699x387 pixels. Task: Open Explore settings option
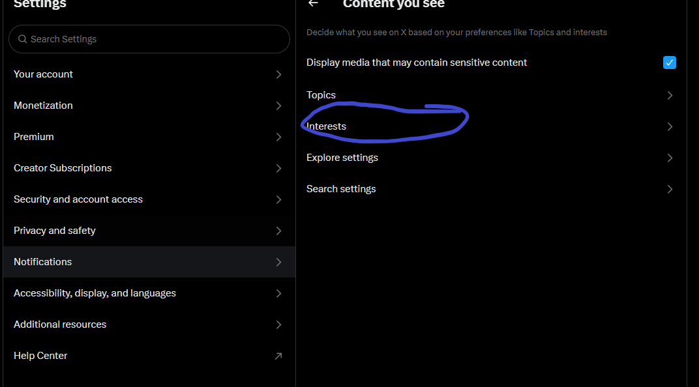coord(491,158)
